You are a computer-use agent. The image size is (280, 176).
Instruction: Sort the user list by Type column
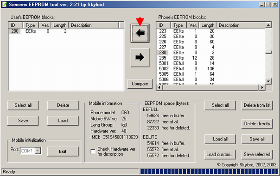pyautogui.click(x=31, y=25)
